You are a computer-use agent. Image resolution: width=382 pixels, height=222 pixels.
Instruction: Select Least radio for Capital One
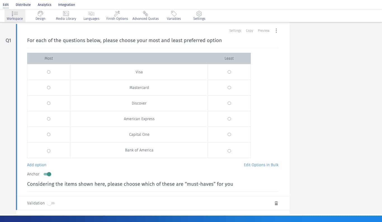point(229,134)
